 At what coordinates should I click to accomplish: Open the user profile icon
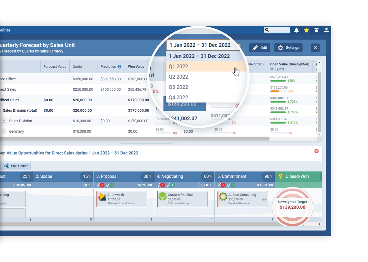326,30
